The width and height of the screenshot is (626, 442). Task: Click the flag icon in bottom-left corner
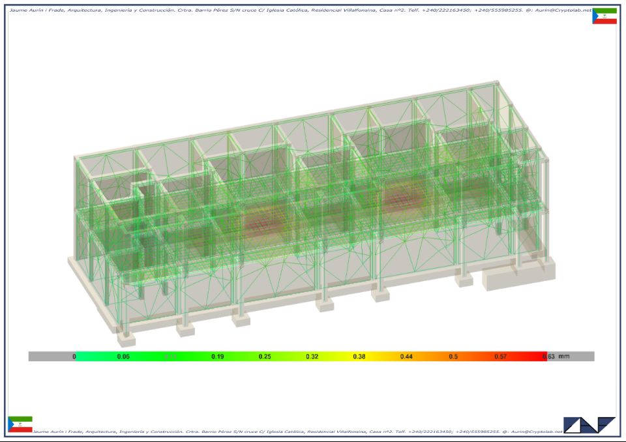(20, 424)
